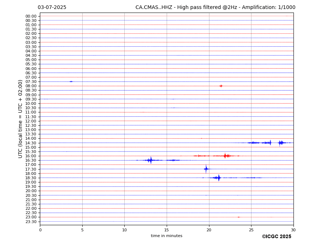The width and height of the screenshot is (333, 250).
Task: Click the red seismic burst on 08:00 trace
Action: [221, 86]
